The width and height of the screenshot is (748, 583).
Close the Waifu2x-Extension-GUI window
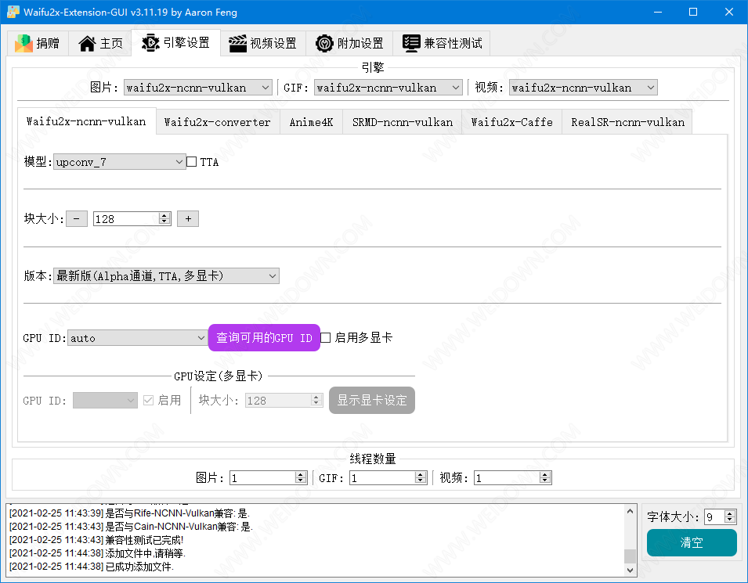(729, 12)
